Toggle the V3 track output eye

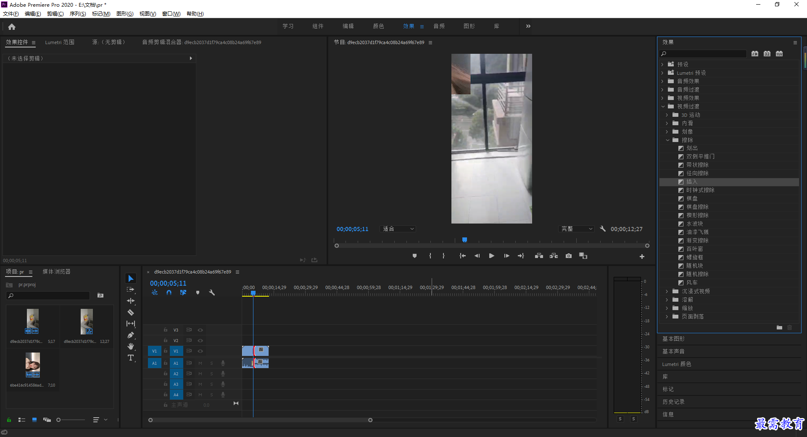pos(200,330)
